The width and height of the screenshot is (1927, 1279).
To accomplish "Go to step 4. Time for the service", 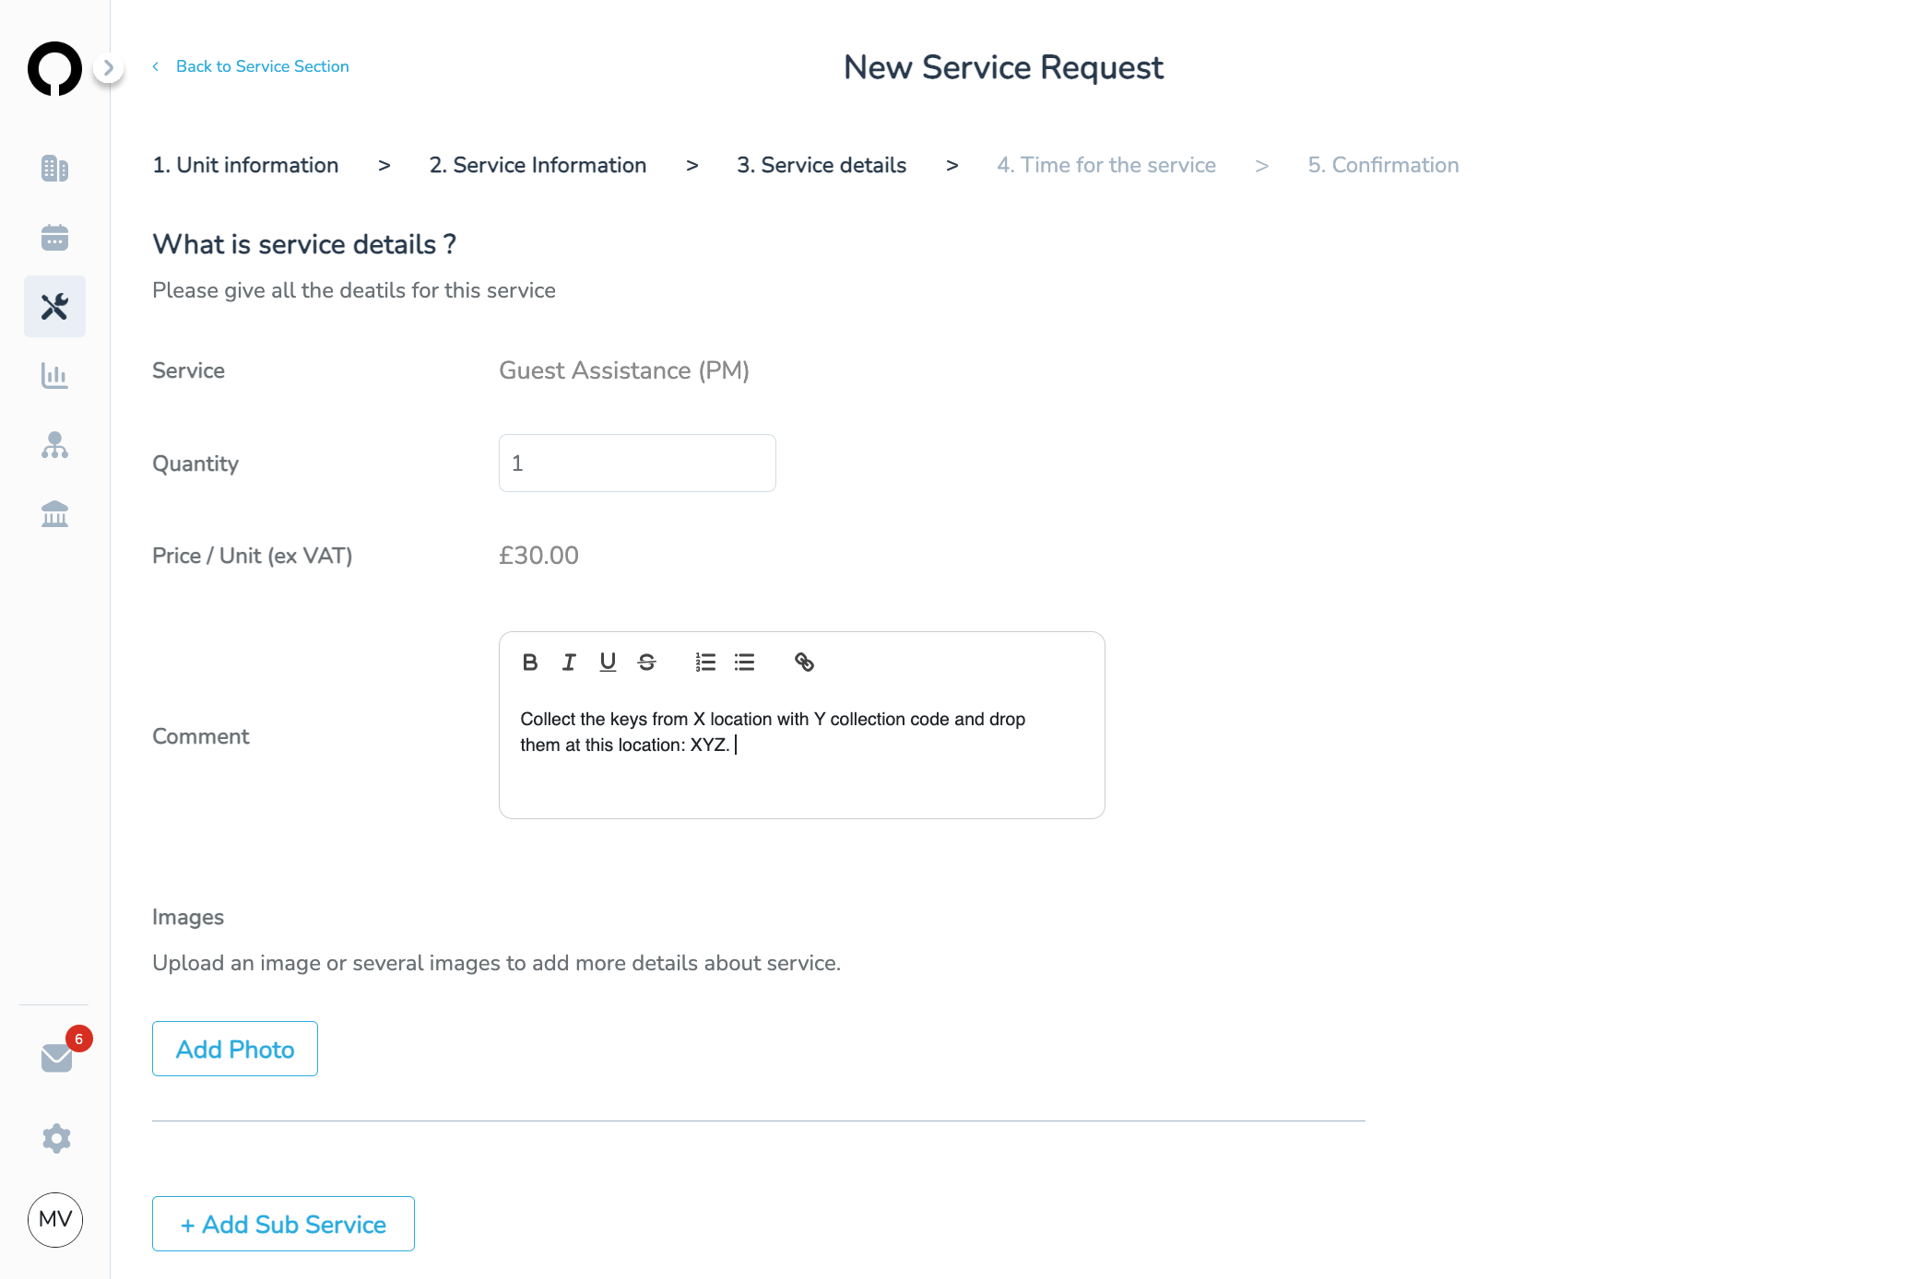I will pyautogui.click(x=1106, y=165).
